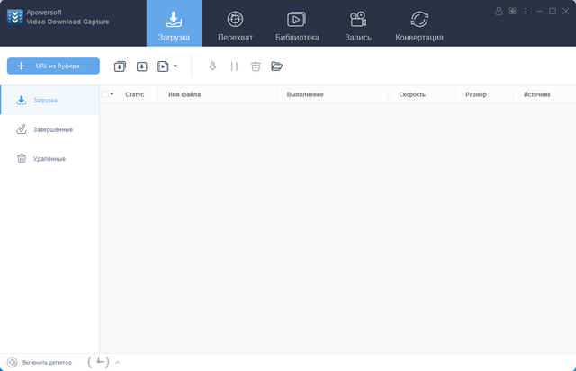Click the batch download icon in toolbar
Viewport: 576px width, 371px height.
coord(121,66)
